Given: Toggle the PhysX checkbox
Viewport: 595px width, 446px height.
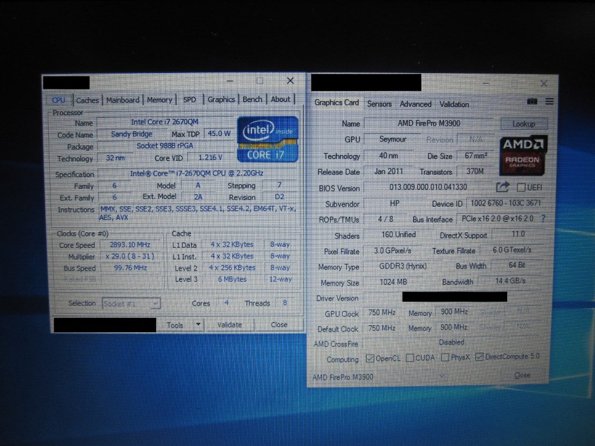Looking at the screenshot, I should click(445, 357).
